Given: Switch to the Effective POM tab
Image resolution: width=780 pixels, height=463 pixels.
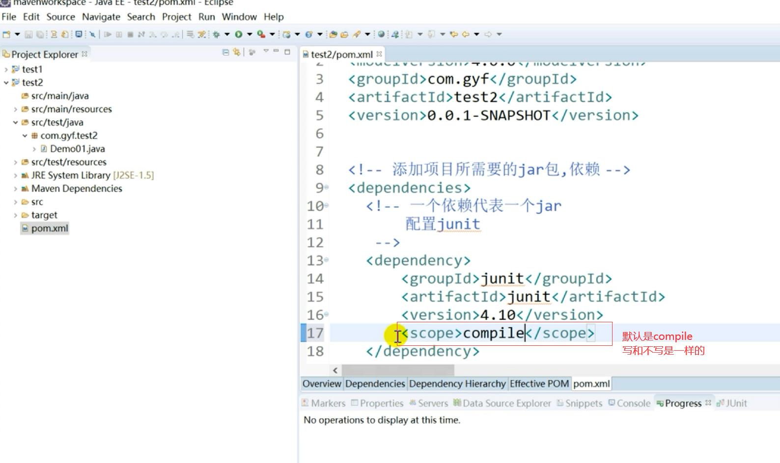Looking at the screenshot, I should point(539,384).
